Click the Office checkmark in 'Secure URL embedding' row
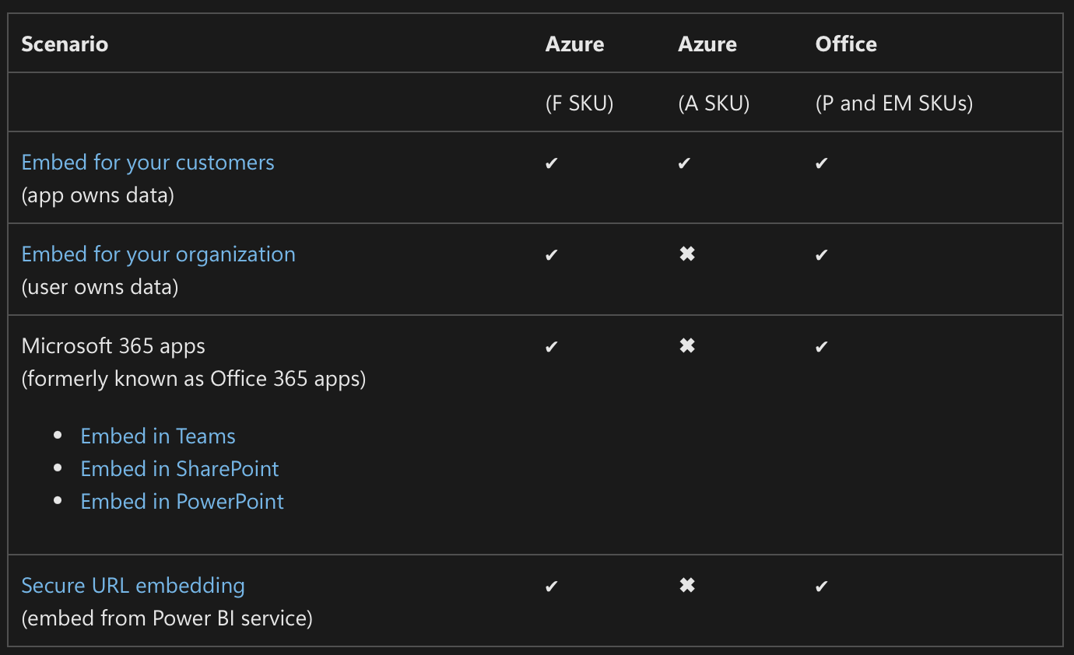Viewport: 1074px width, 655px height. [822, 587]
